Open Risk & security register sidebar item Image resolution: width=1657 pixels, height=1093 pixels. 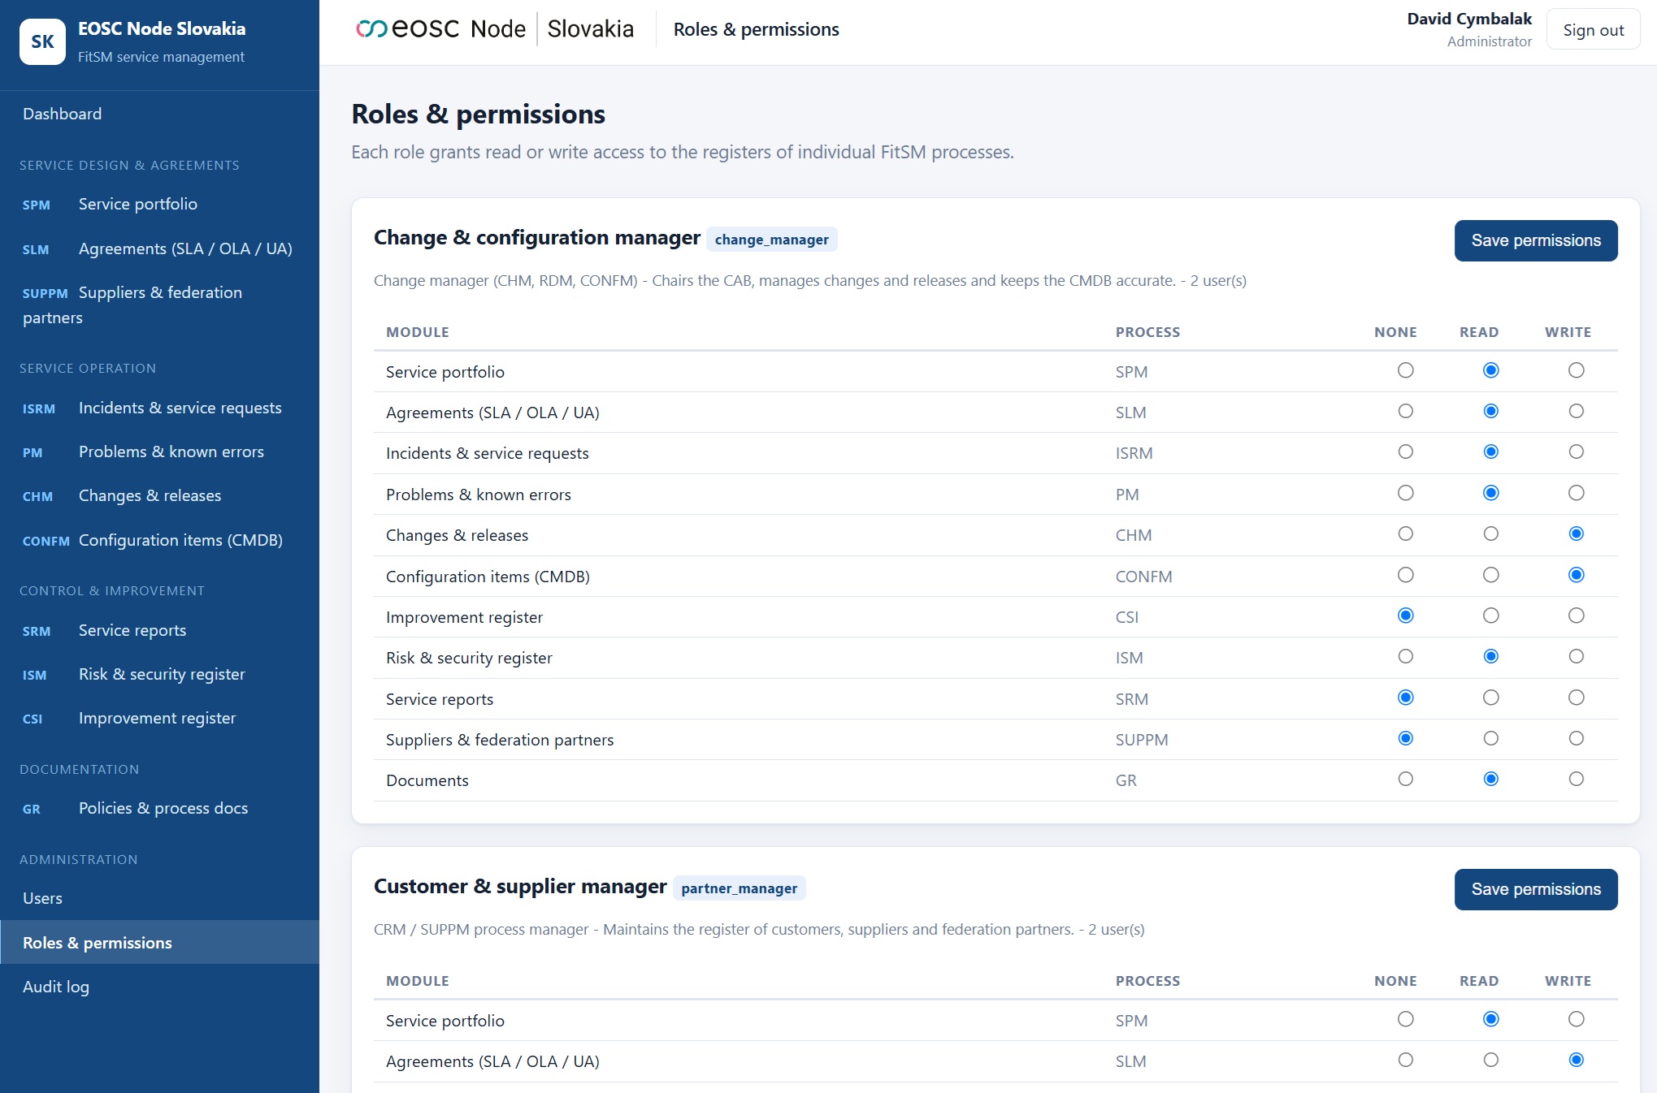161,674
